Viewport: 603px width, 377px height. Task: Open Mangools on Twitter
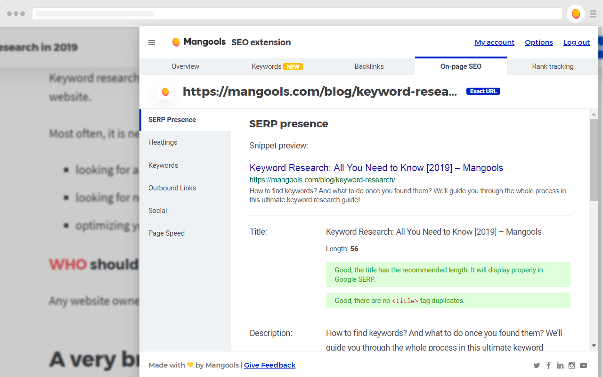(x=537, y=365)
